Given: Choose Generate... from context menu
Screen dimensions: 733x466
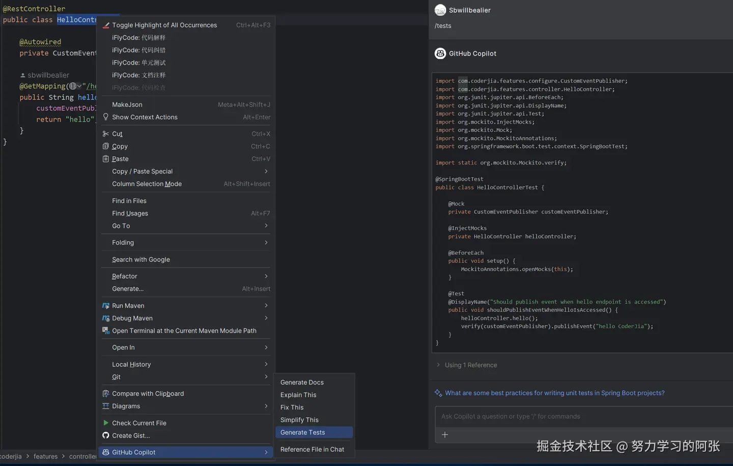Looking at the screenshot, I should point(186,289).
